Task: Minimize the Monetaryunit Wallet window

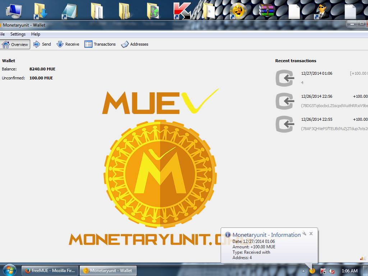Action: point(352,24)
